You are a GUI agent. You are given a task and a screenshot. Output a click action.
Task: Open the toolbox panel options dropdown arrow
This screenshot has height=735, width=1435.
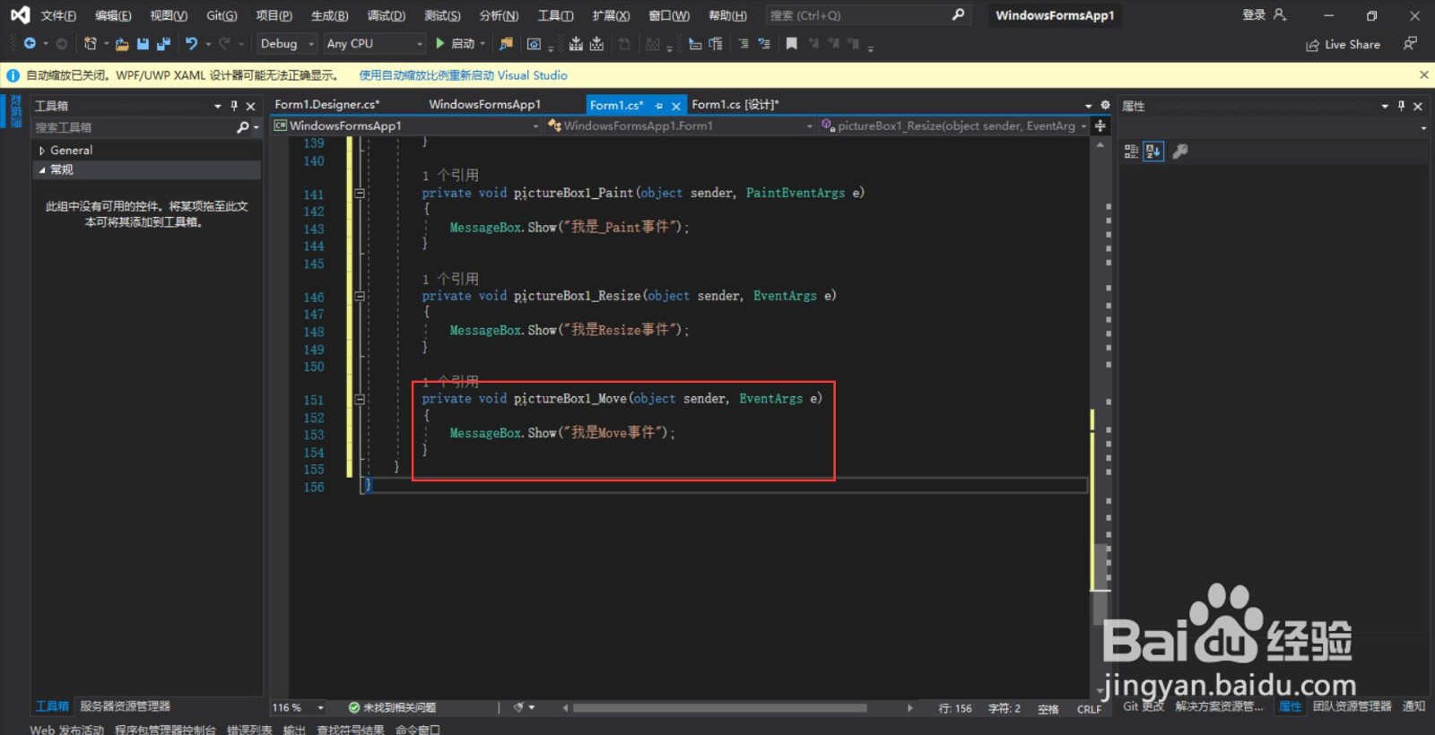click(x=217, y=106)
